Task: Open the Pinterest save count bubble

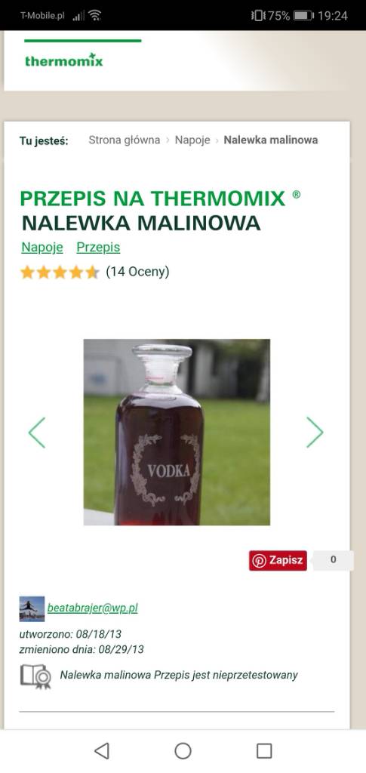Action: (x=334, y=561)
